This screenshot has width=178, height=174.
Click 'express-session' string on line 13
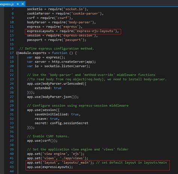[78, 35]
